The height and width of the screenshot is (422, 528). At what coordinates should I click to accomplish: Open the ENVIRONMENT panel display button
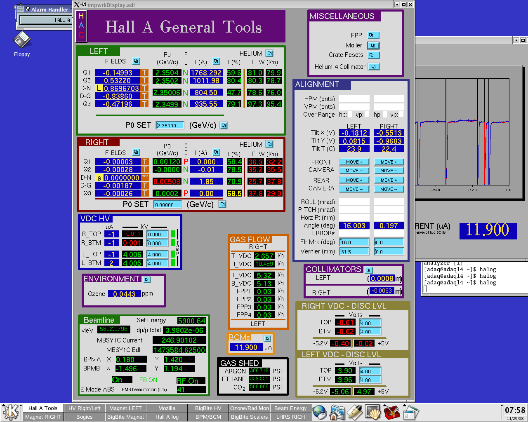pyautogui.click(x=147, y=279)
